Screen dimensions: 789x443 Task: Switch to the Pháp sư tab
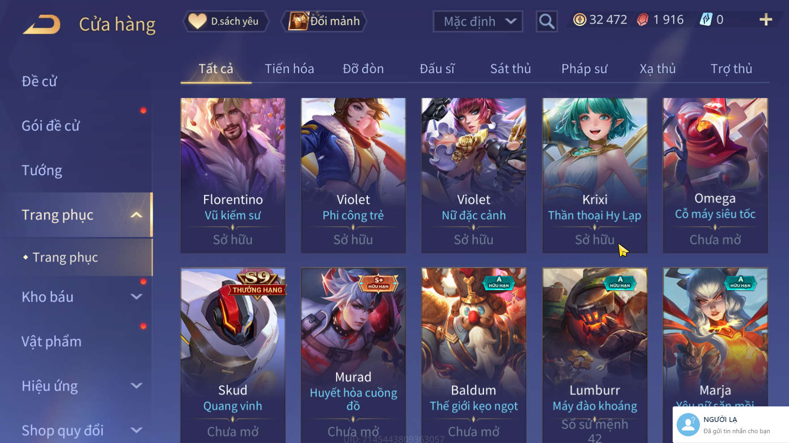click(584, 69)
